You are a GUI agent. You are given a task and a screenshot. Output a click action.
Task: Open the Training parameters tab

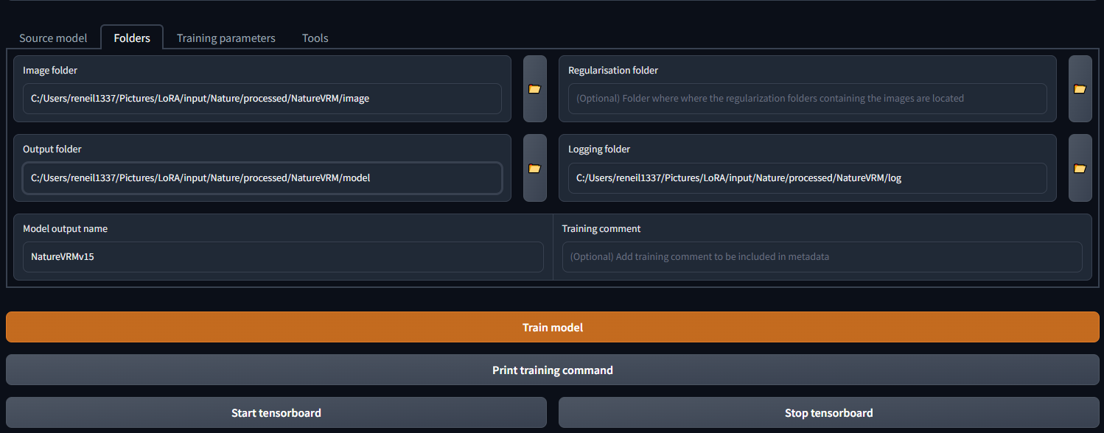click(x=226, y=38)
